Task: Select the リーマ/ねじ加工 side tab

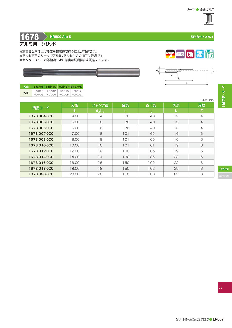Action: (x=225, y=96)
